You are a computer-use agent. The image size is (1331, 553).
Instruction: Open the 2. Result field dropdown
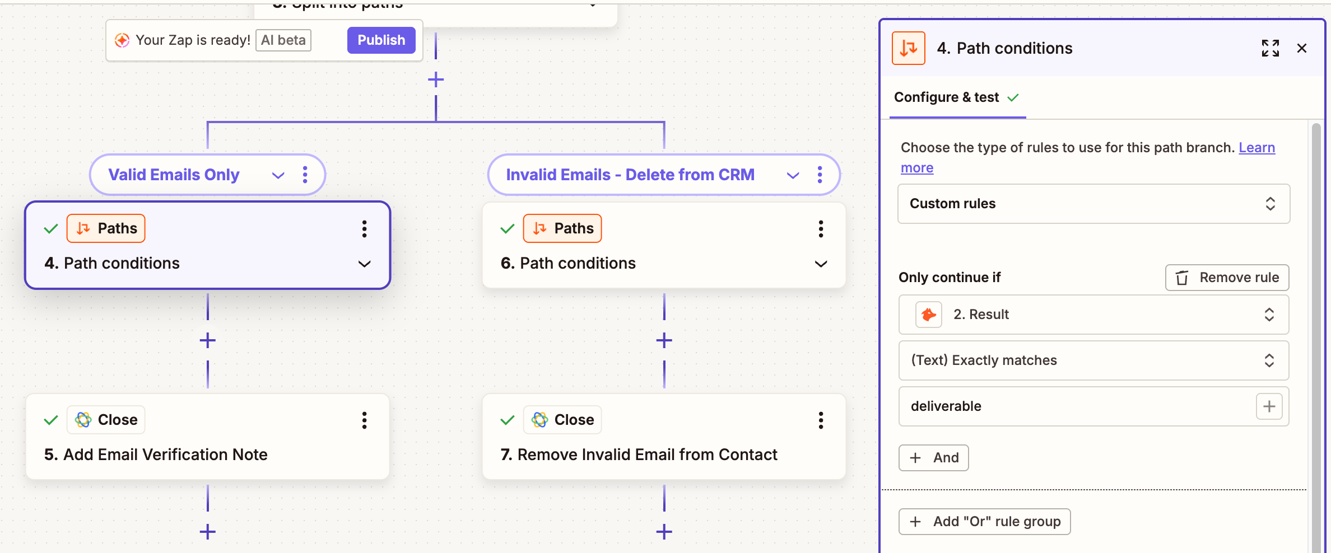(1093, 315)
